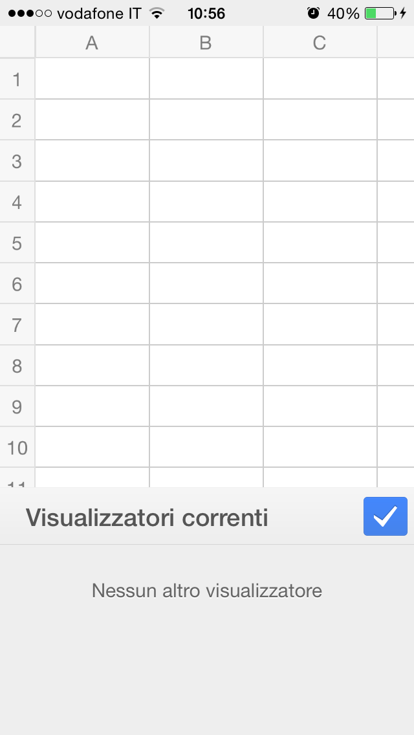Select row 1 header
The image size is (414, 735).
click(x=17, y=79)
